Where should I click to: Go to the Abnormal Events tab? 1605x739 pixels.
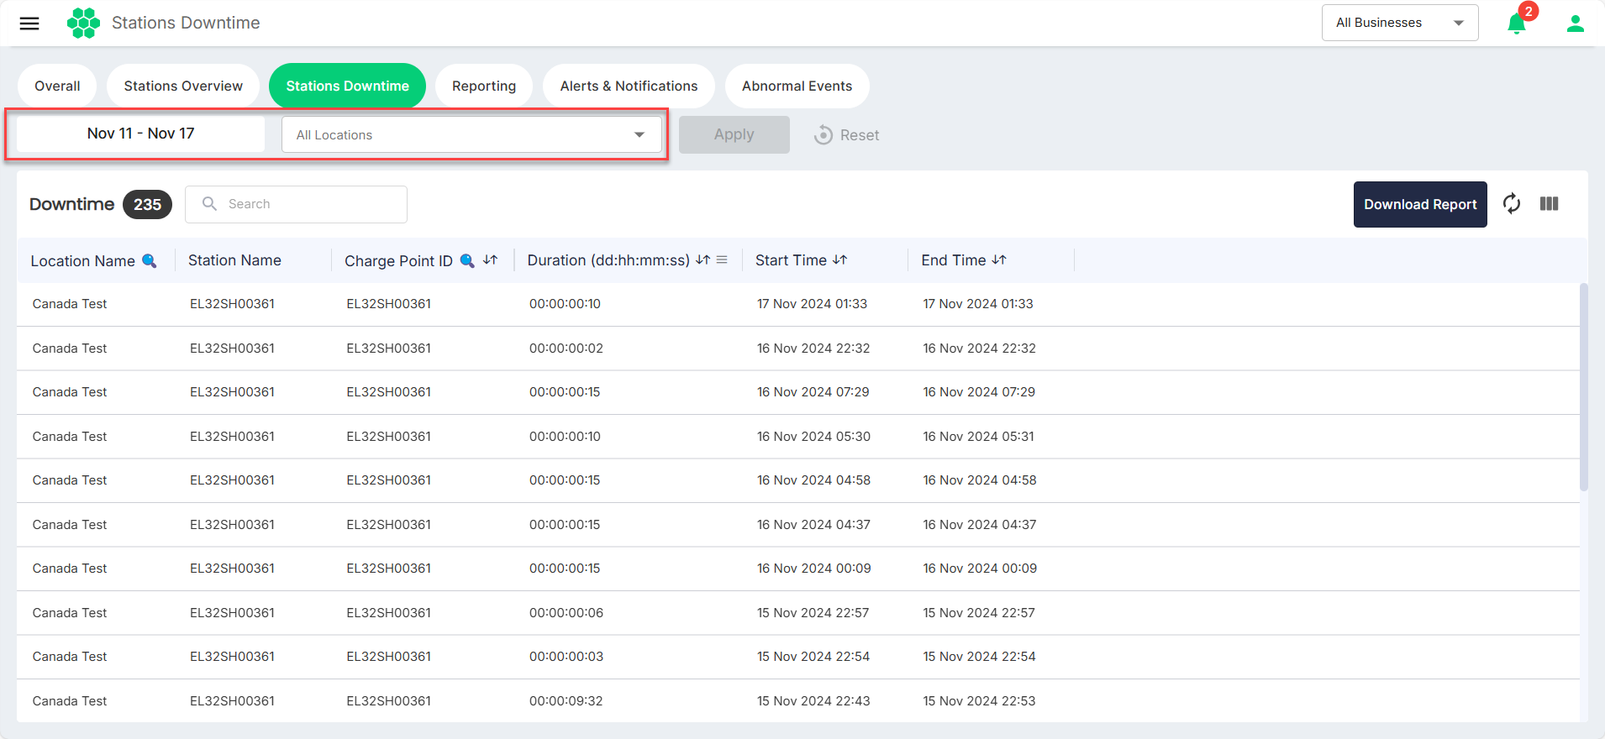point(797,86)
